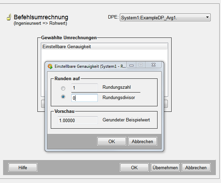The width and height of the screenshot is (221, 183).
Task: Select the Rundungsdivisor radio button
Action: 63,97
